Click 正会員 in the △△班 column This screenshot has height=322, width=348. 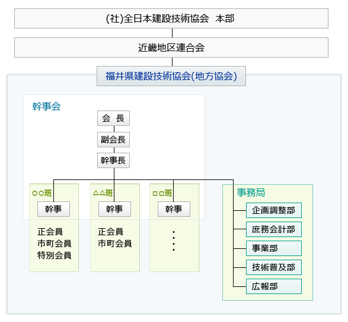click(110, 232)
